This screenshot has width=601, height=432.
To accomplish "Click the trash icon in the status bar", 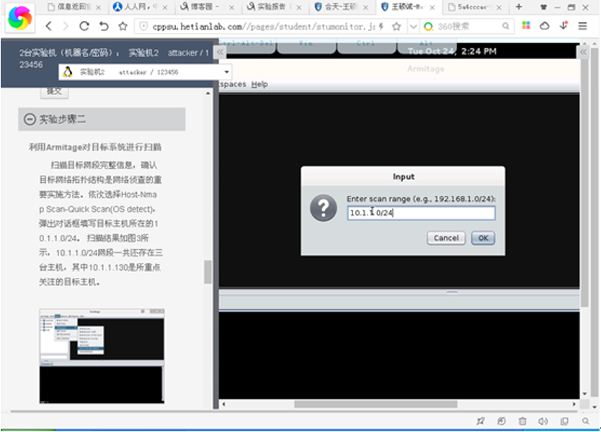I will pyautogui.click(x=522, y=421).
